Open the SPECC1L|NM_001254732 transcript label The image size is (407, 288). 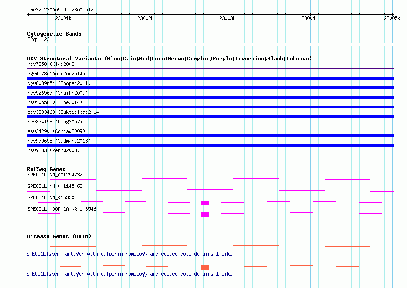pos(55,175)
